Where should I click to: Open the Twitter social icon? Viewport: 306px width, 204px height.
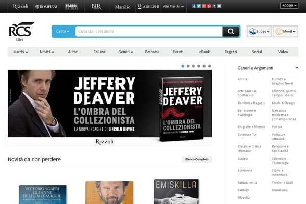tap(199, 6)
